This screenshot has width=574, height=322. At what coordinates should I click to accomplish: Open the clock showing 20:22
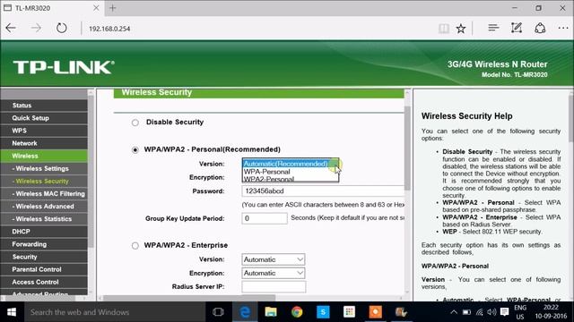pos(551,312)
